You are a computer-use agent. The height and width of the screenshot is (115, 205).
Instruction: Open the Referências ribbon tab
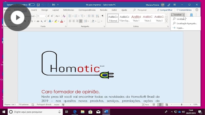[68, 10]
